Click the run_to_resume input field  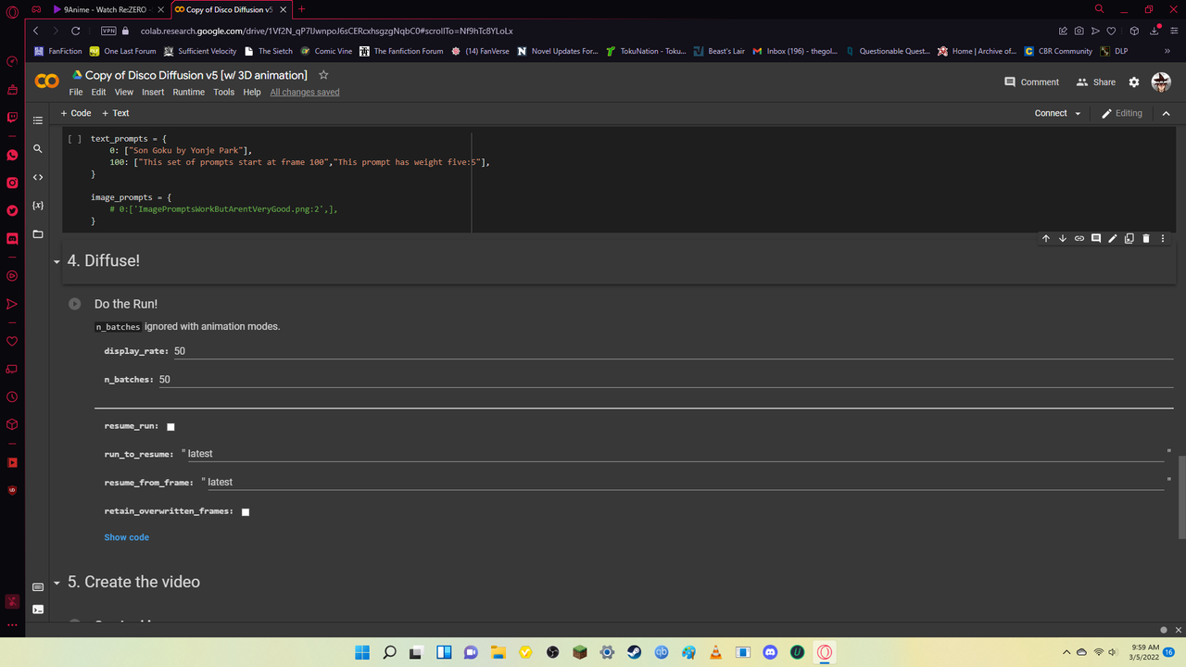point(675,454)
